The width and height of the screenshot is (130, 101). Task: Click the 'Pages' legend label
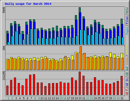click(x=127, y=31)
